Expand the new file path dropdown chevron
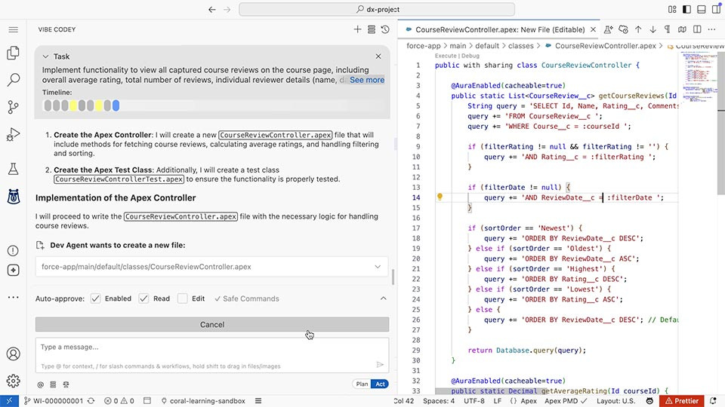 coord(378,267)
